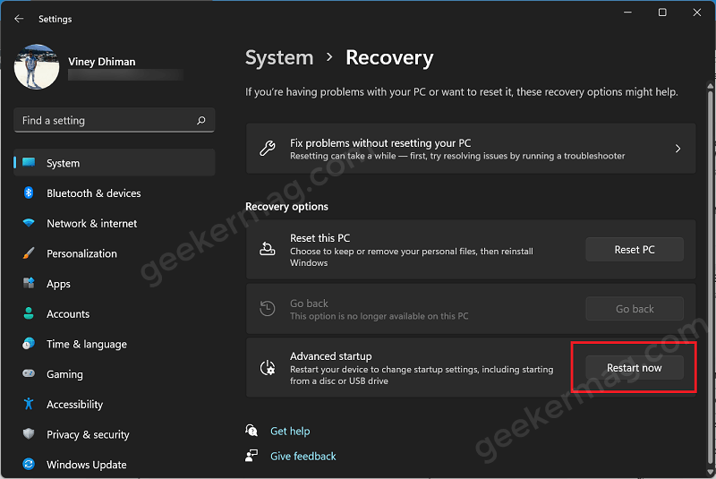
Task: Click the Restart now button
Action: 635,368
